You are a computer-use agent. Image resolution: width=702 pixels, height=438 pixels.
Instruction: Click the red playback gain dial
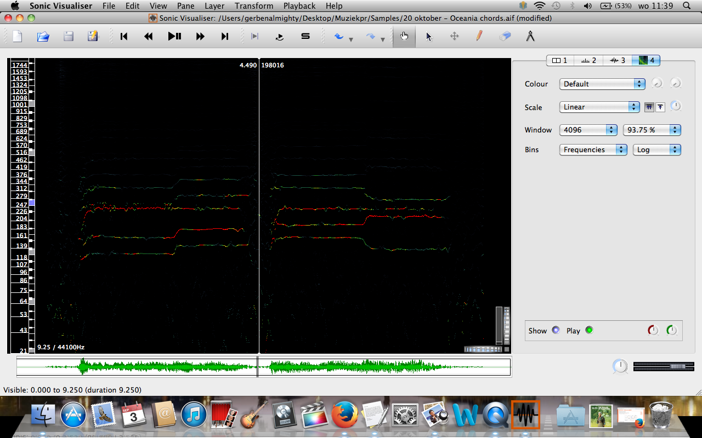[x=653, y=330]
